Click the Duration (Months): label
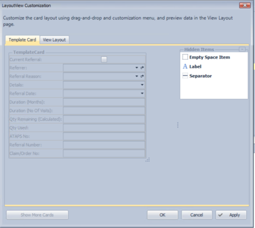255x228 pixels. click(x=27, y=102)
